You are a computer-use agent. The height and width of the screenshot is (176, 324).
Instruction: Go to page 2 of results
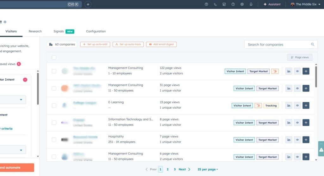[x=168, y=169]
